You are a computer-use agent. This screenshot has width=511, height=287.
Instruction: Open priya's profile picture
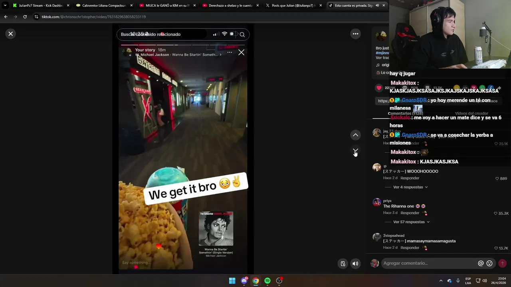[x=376, y=202]
